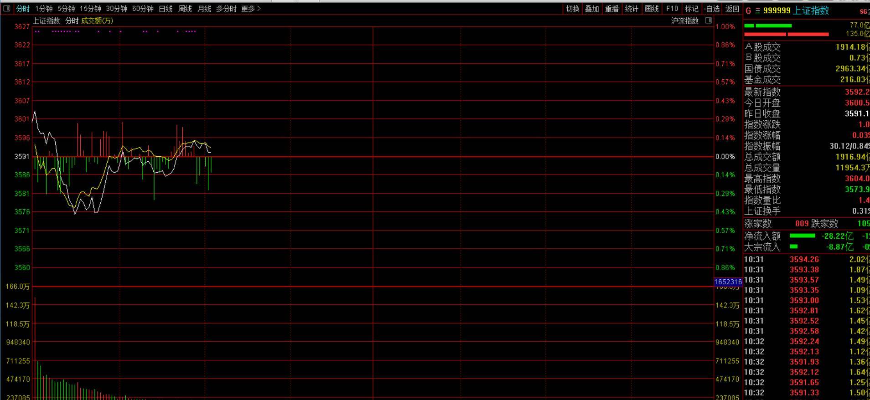Screen dimensions: 870x400
Task: Click the 重播 replay tool
Action: (x=612, y=9)
